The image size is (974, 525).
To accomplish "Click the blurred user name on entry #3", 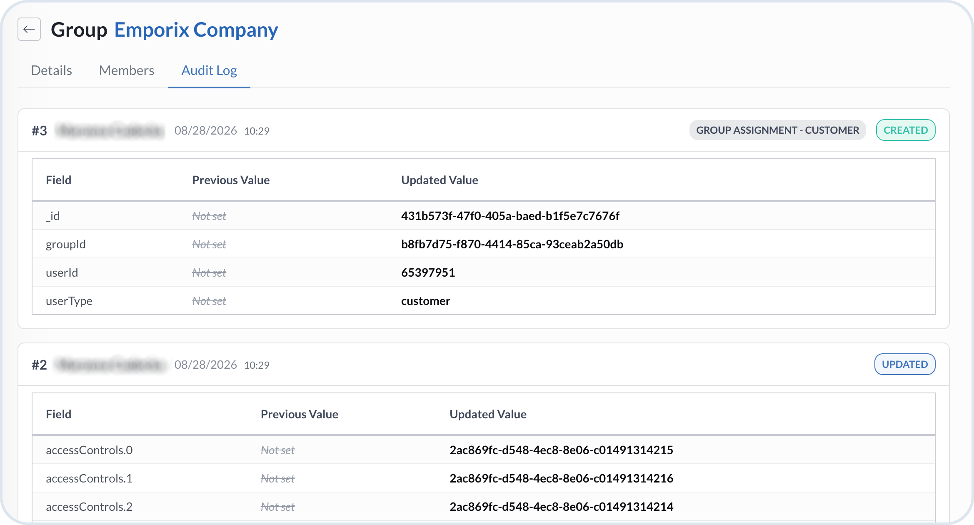I will tap(110, 131).
